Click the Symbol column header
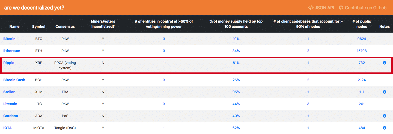 tap(39, 26)
